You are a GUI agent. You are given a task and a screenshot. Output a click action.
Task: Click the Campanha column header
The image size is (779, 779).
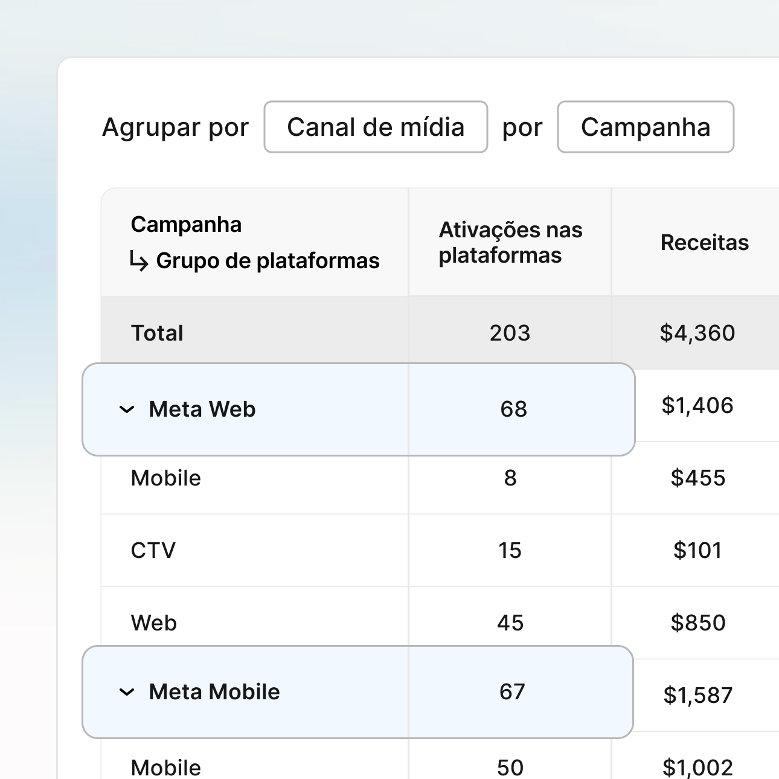click(186, 225)
